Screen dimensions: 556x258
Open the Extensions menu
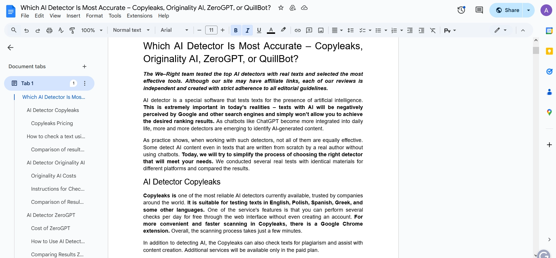[139, 16]
